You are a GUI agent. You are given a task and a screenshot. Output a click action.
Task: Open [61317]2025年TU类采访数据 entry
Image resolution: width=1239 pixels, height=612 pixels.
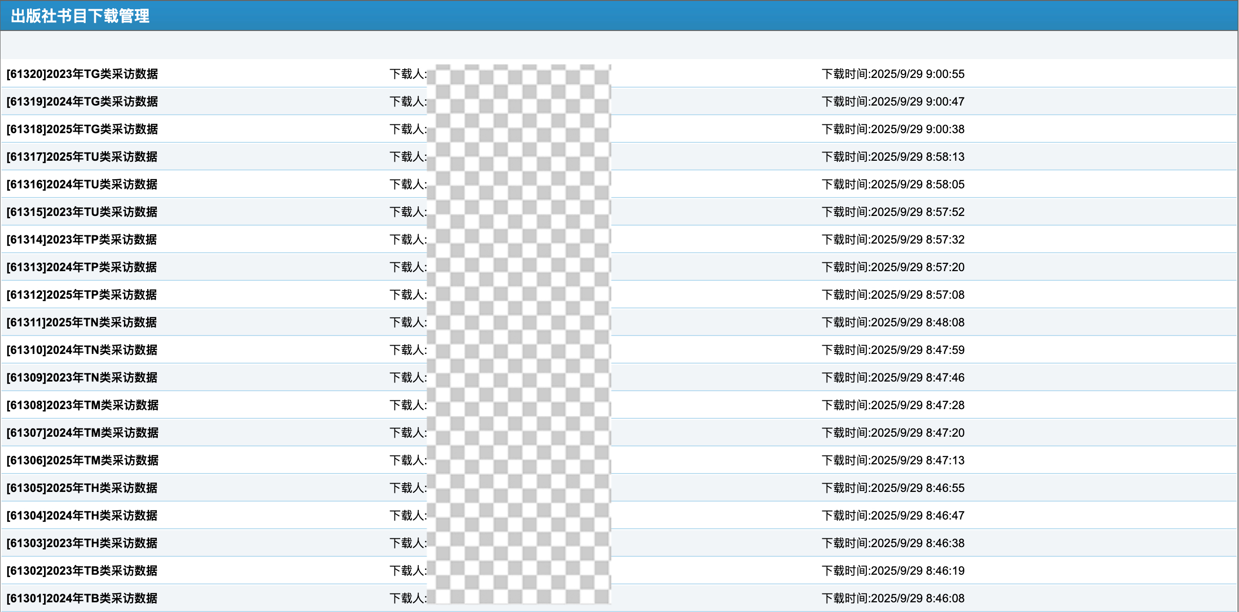pyautogui.click(x=82, y=157)
